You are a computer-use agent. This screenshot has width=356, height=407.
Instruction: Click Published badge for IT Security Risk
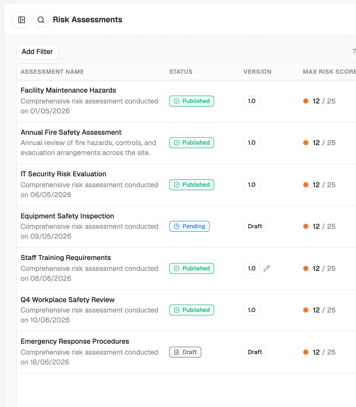click(192, 185)
